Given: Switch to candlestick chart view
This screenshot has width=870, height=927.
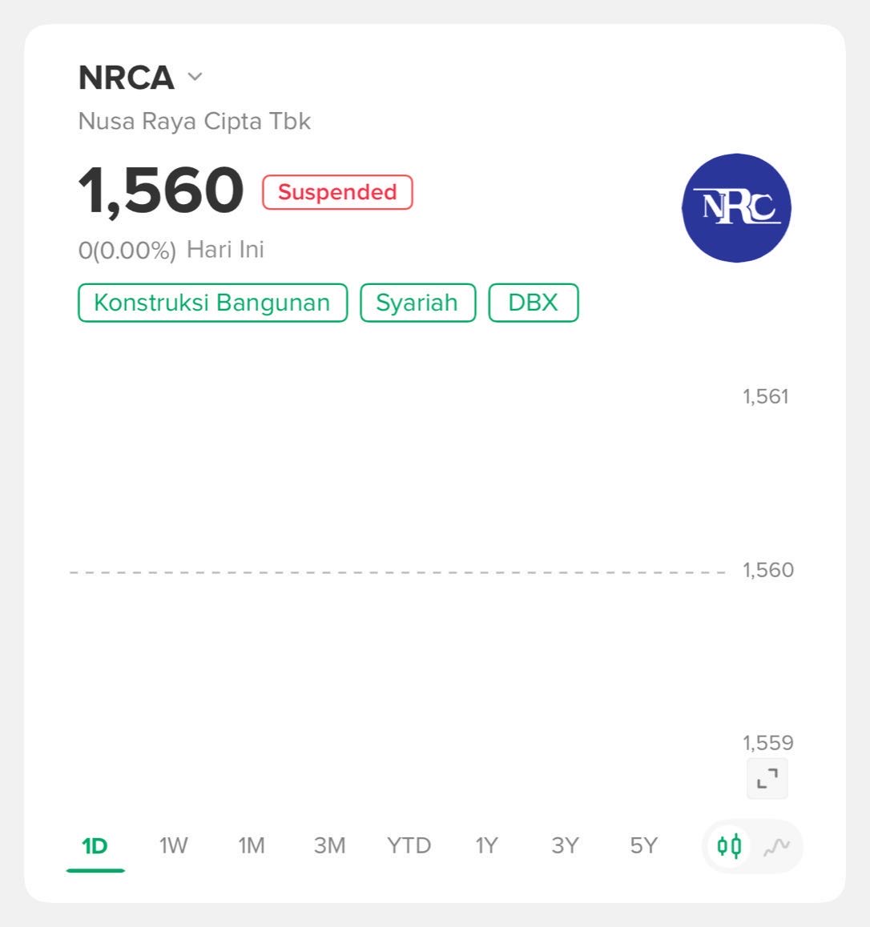Looking at the screenshot, I should 729,845.
